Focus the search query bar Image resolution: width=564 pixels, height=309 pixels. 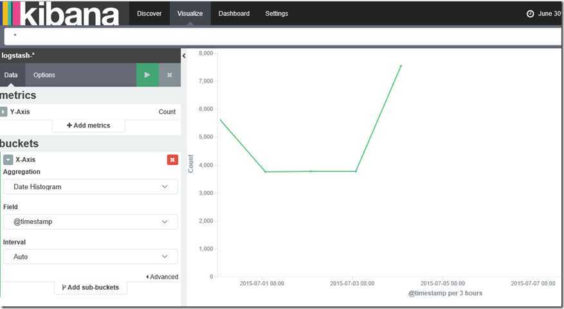[283, 37]
